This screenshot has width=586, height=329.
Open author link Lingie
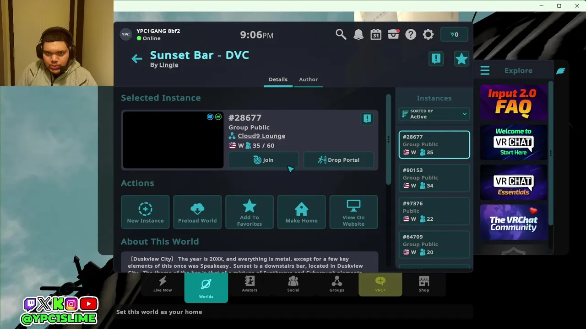click(169, 65)
